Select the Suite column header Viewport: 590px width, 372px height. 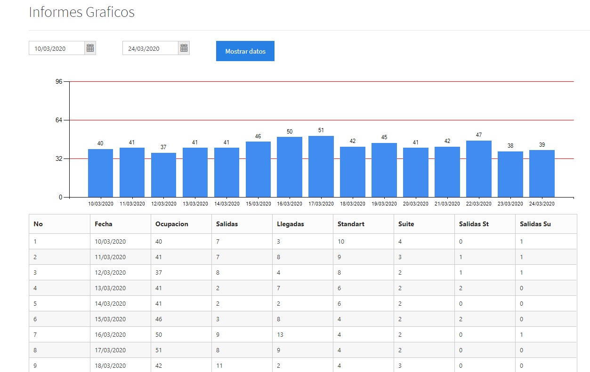coord(406,224)
